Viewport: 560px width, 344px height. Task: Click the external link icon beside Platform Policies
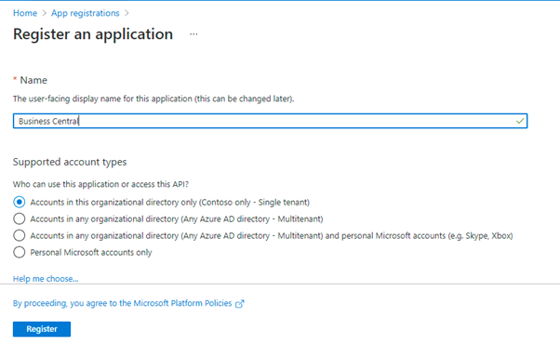[x=240, y=304]
